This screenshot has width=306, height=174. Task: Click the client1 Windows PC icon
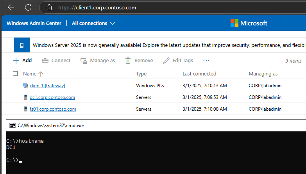click(25, 86)
